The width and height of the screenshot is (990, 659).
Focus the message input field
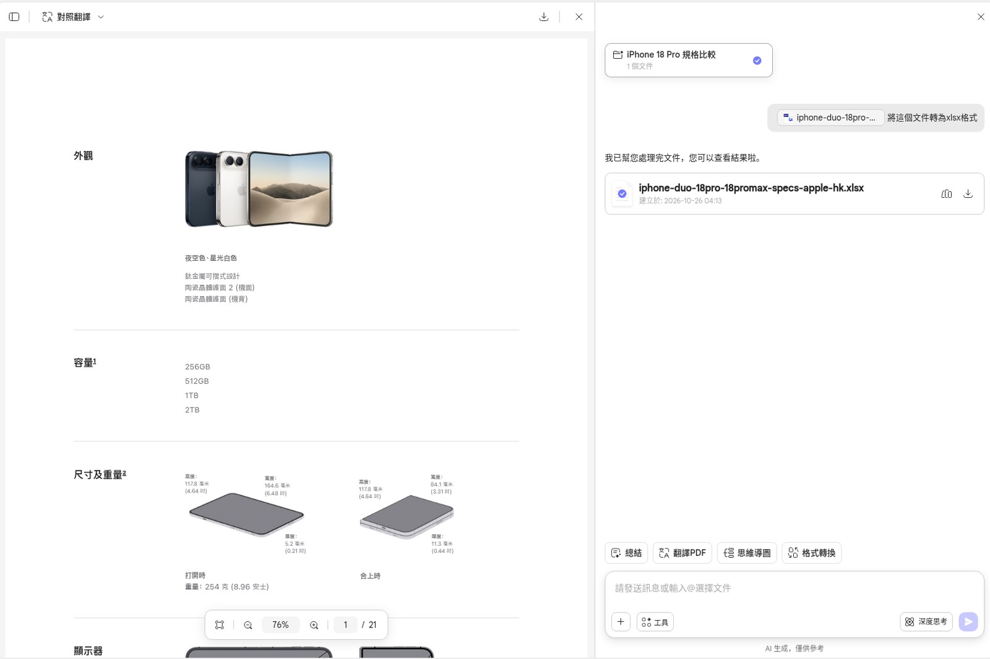(x=794, y=589)
